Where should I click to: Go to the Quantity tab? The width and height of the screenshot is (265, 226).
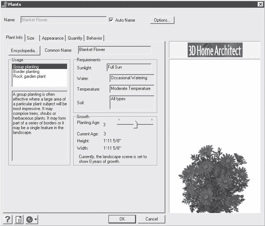point(75,38)
